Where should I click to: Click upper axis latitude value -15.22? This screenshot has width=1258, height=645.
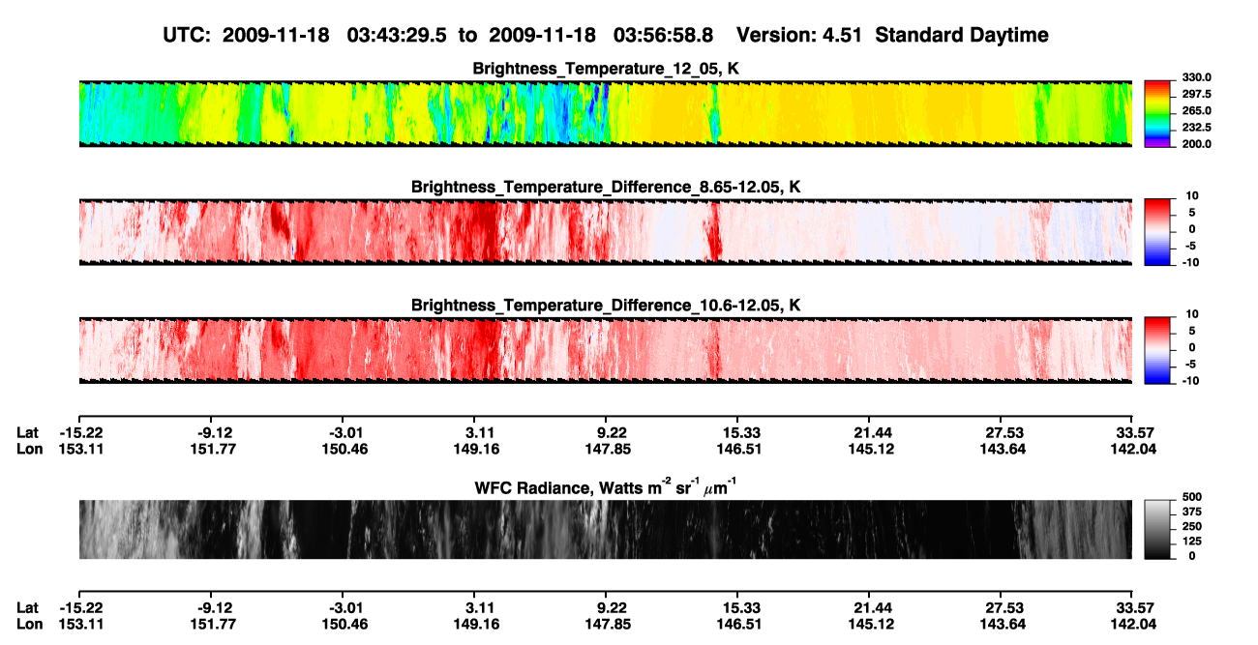[x=79, y=432]
